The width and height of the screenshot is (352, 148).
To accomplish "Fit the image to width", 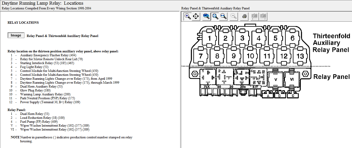I will coord(224,16).
